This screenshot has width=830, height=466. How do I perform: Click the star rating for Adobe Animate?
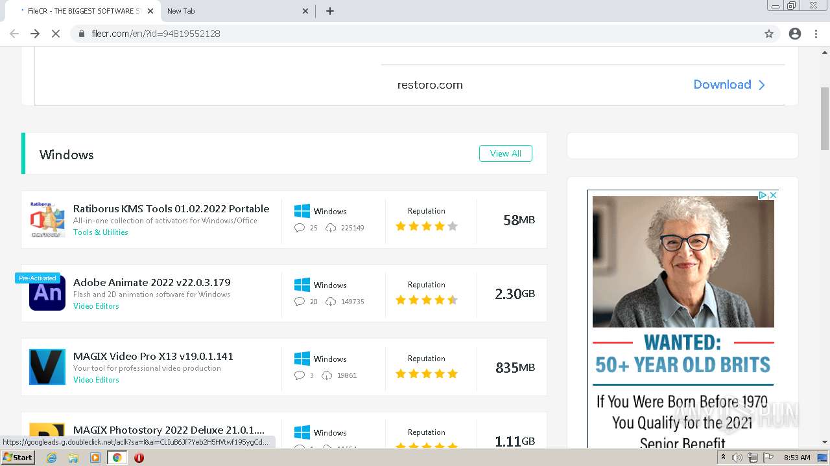pos(427,300)
